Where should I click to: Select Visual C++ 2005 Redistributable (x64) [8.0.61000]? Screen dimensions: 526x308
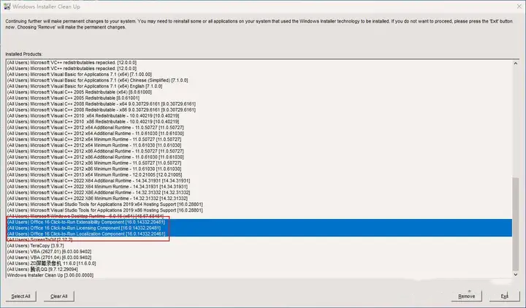(x=80, y=92)
